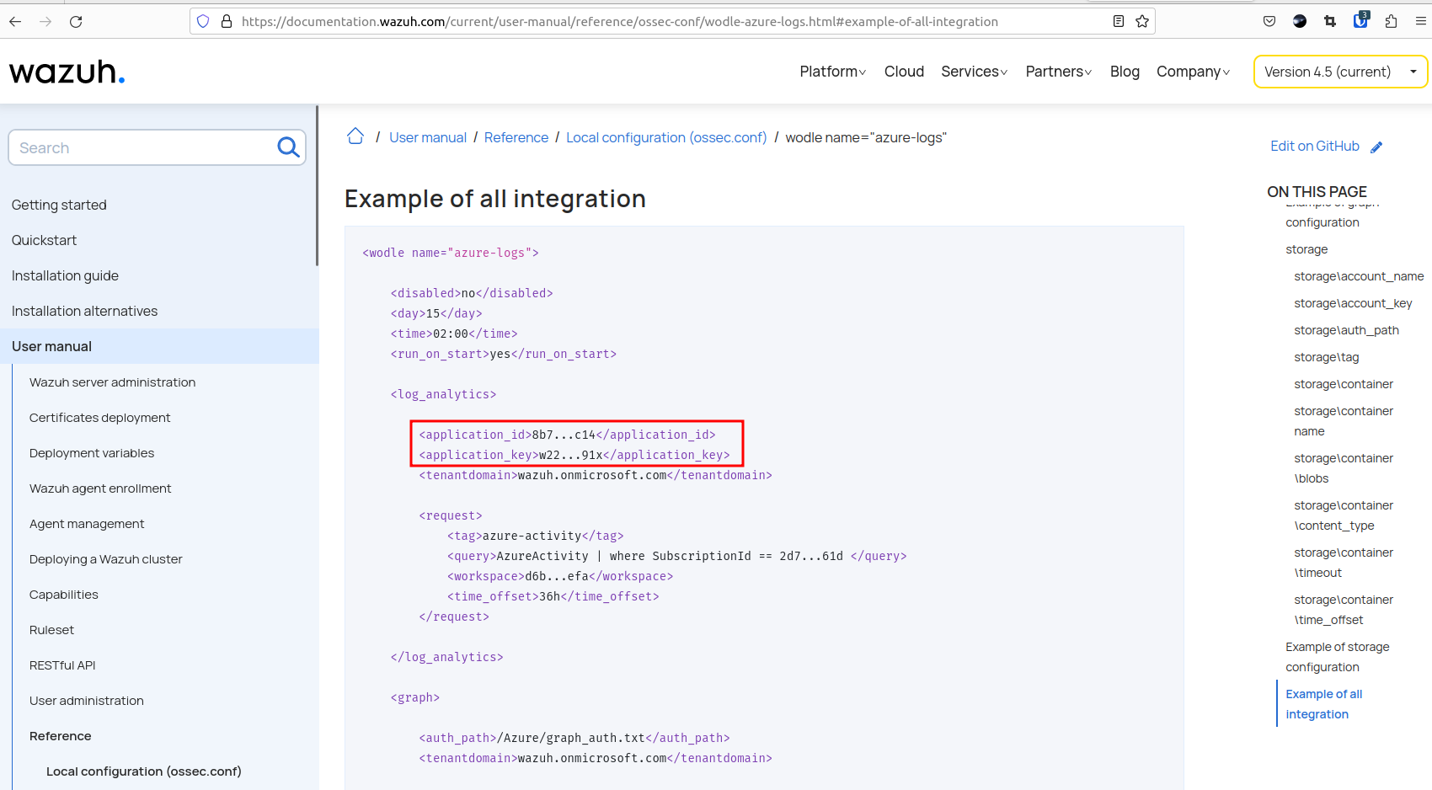The image size is (1432, 790).
Task: Open the Local configuration (ossec.conf) breadcrumb link
Action: click(666, 137)
